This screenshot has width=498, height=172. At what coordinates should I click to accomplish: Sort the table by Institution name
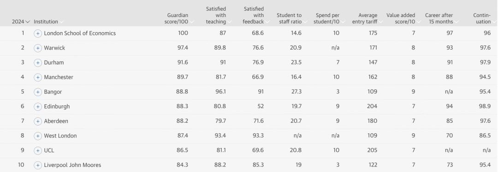48,22
